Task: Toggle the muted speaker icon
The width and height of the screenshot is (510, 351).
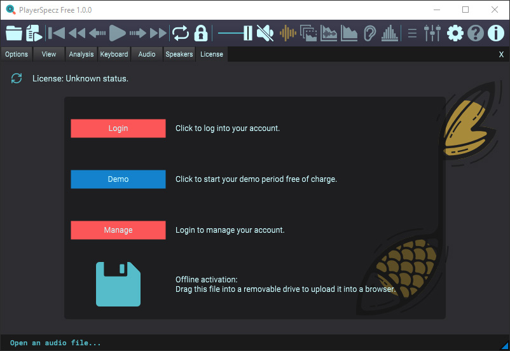Action: 265,33
